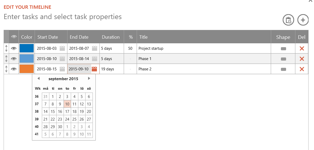Click the red calendar icon for Phase 2 end date

coord(94,69)
